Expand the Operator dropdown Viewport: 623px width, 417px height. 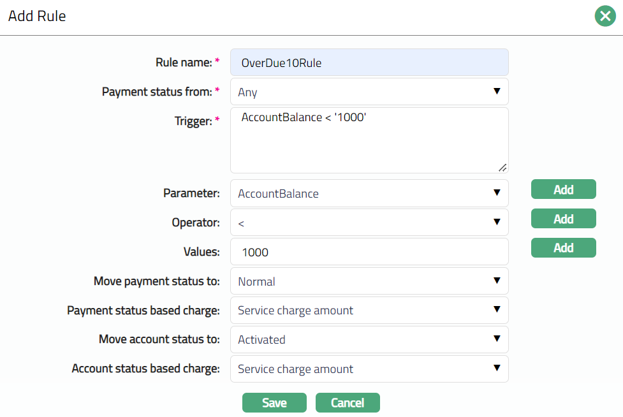click(x=369, y=223)
